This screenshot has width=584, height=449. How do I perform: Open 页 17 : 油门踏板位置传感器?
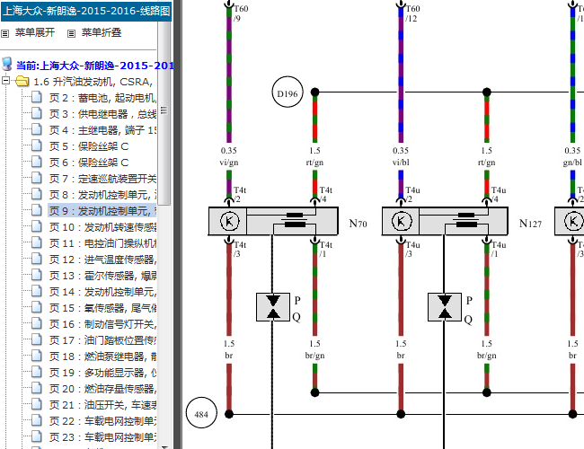(102, 340)
